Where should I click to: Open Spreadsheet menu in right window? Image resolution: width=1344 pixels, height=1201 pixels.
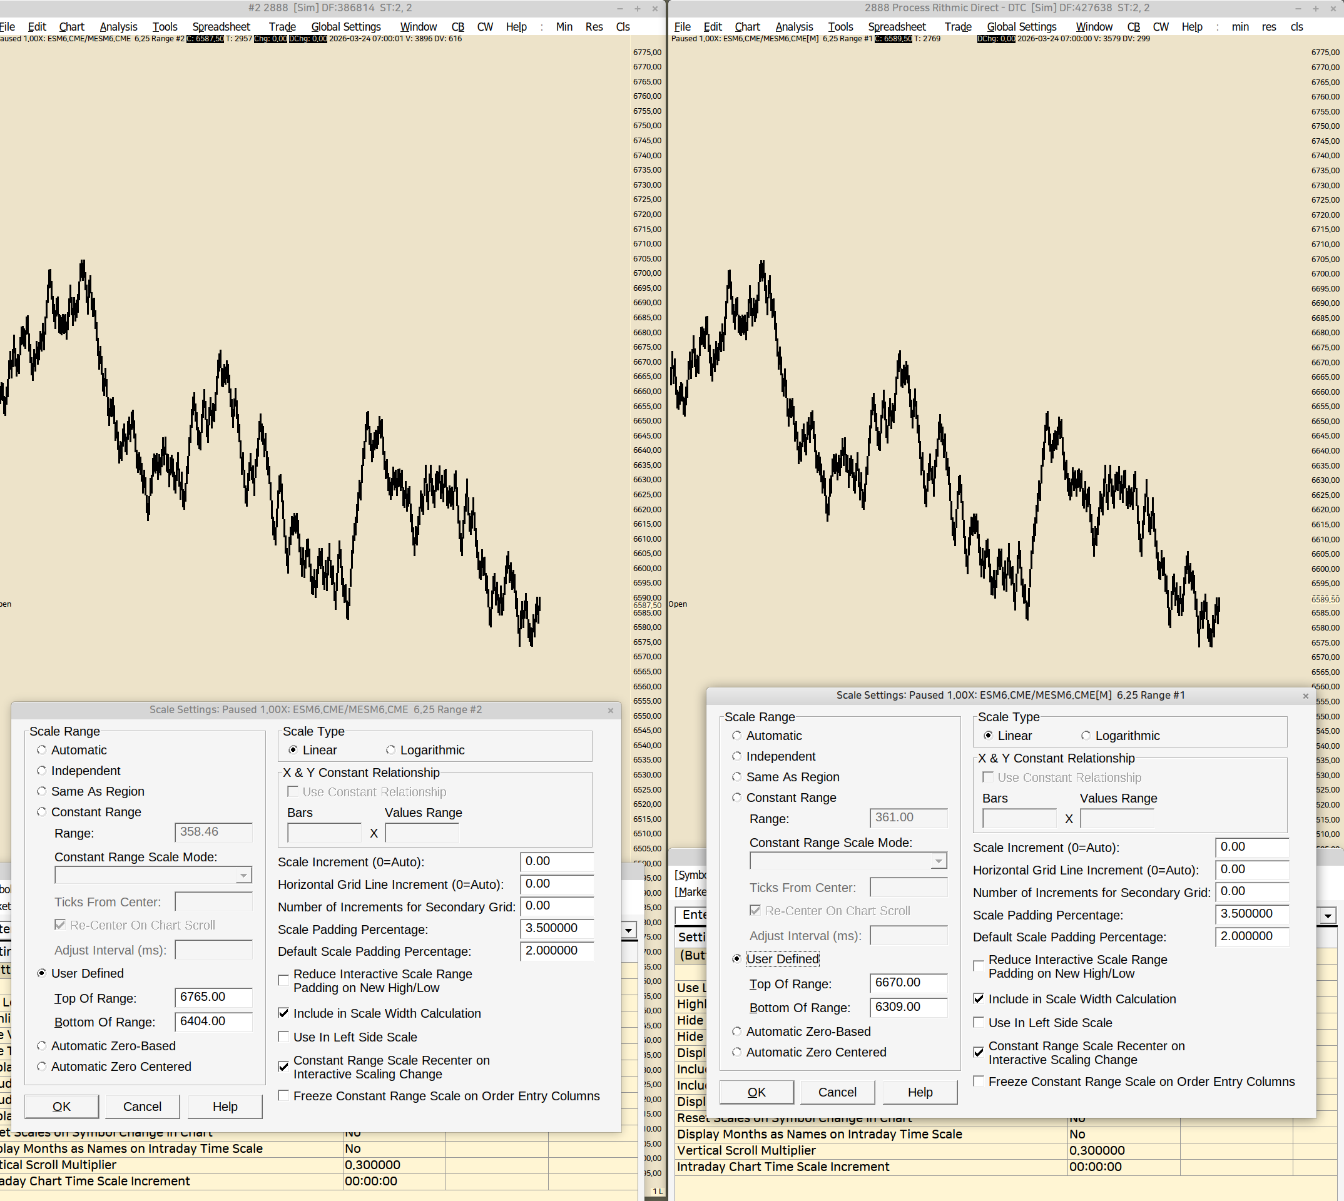897,26
